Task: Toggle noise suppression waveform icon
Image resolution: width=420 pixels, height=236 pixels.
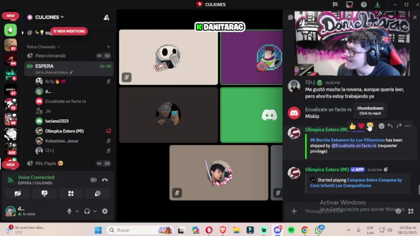Action: point(94,180)
